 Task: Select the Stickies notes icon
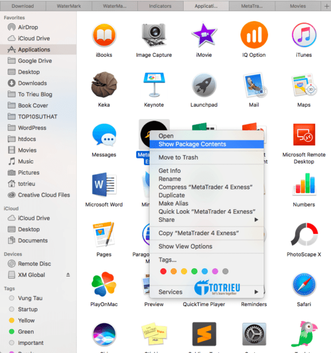point(154,334)
